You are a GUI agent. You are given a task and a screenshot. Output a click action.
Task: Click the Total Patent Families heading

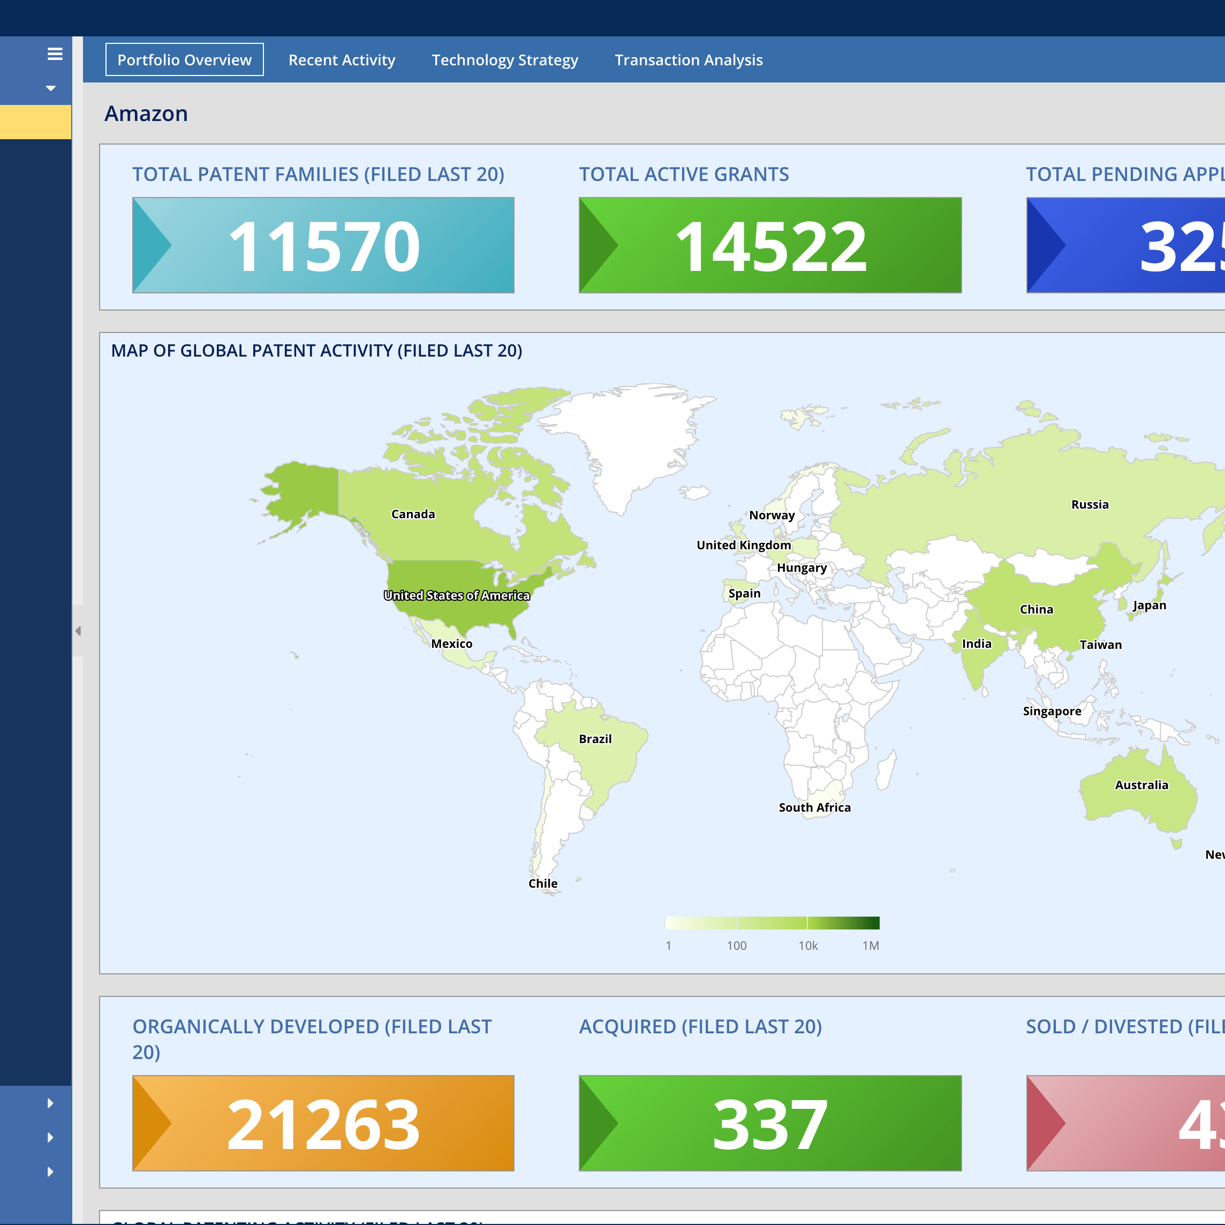[x=319, y=175]
